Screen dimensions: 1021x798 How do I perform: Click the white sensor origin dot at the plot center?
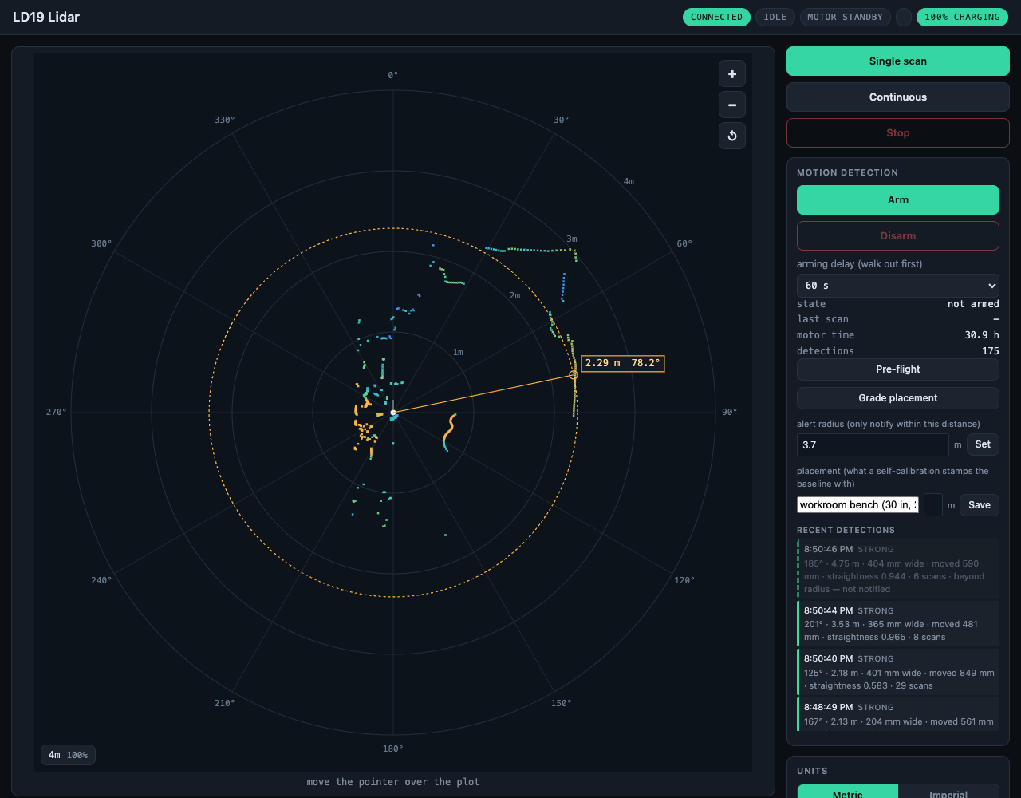(393, 413)
